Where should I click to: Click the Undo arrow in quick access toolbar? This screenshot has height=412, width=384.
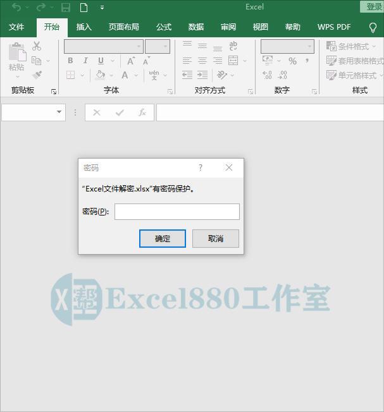[x=16, y=8]
